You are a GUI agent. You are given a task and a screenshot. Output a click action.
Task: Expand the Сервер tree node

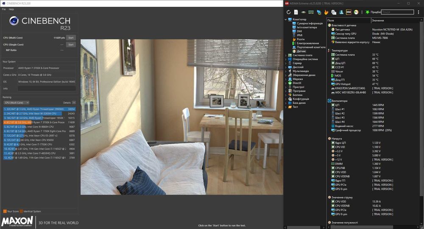285,63
